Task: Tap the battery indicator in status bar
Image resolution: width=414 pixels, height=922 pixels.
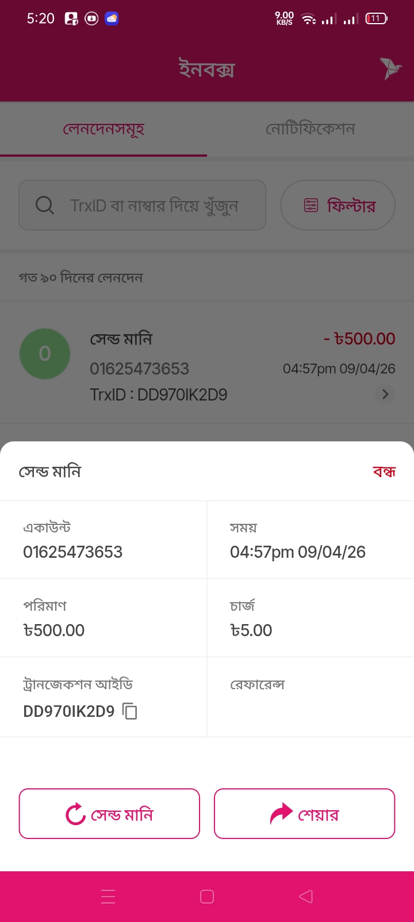Action: coord(376,18)
